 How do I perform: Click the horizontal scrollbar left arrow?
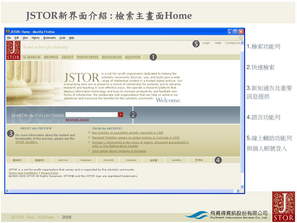point(7,191)
